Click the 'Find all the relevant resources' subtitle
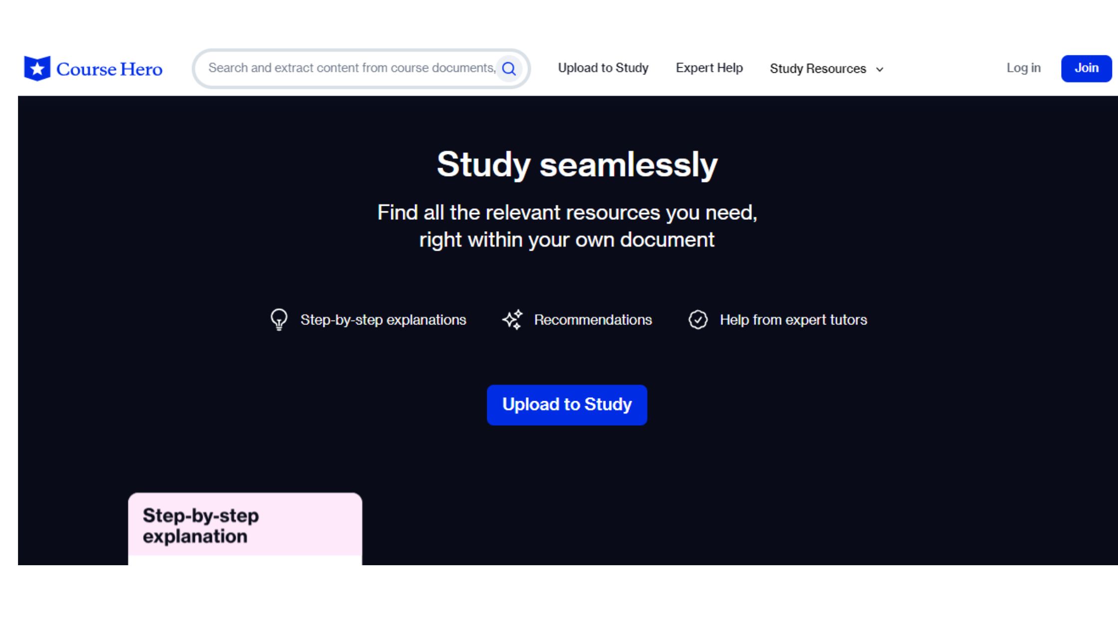Viewport: 1118px width, 628px height. (567, 226)
